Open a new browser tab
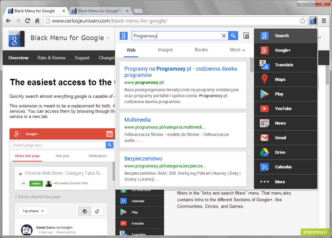 [x=138, y=11]
